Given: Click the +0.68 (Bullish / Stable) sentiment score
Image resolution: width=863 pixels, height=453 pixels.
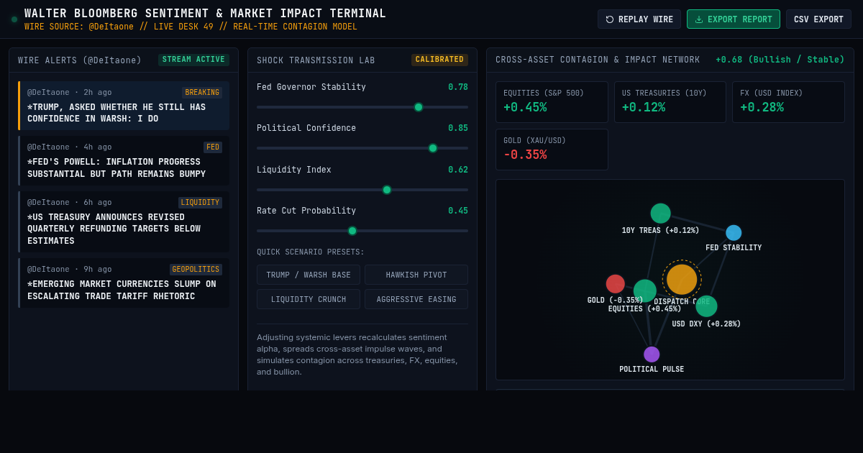Looking at the screenshot, I should (780, 60).
